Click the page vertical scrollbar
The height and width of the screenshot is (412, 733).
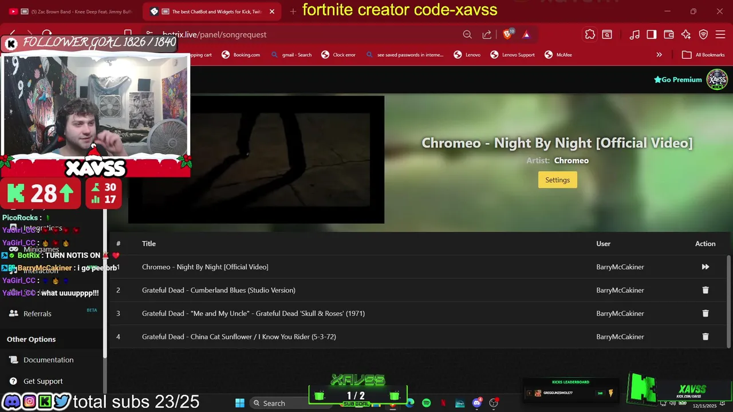[729, 300]
